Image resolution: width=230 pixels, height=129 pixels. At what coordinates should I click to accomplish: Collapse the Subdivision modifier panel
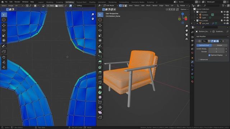pyautogui.click(x=197, y=41)
